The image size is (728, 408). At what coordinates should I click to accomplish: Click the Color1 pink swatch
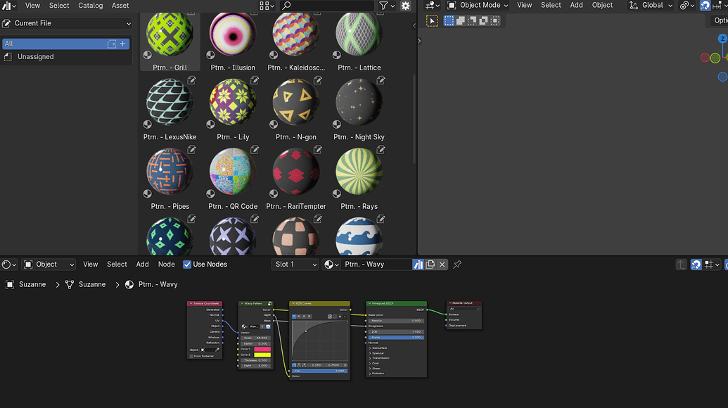click(x=262, y=349)
